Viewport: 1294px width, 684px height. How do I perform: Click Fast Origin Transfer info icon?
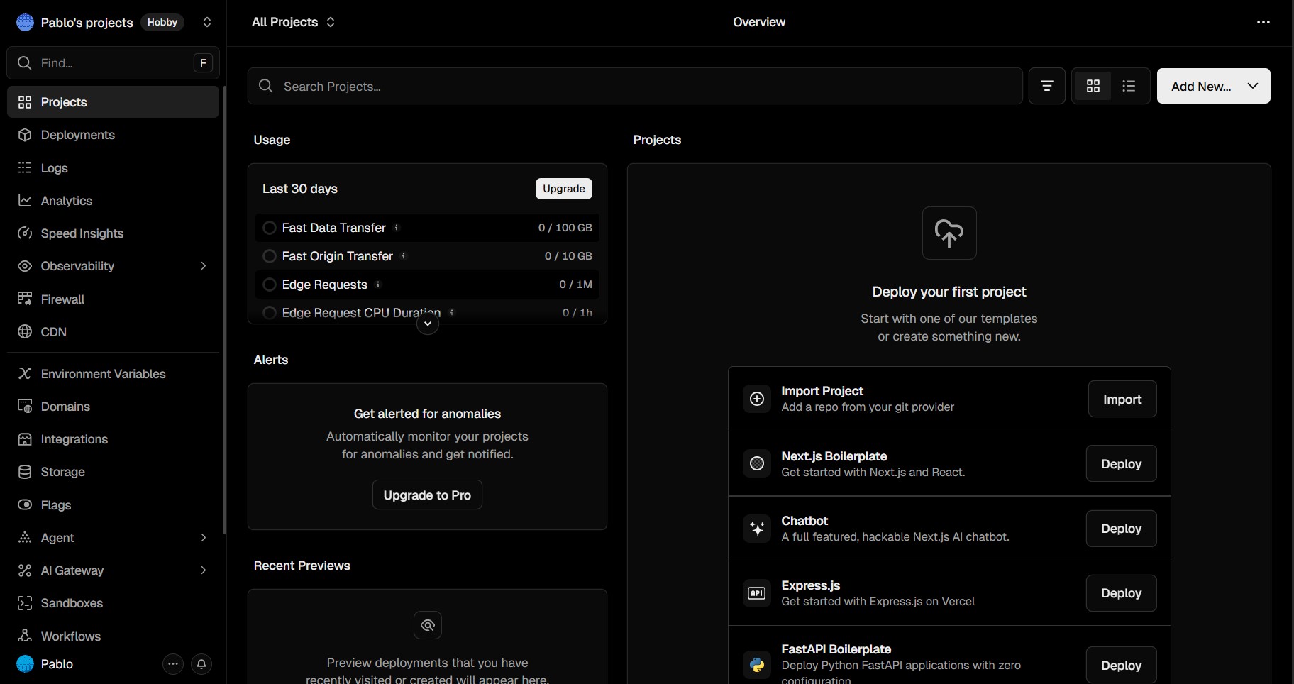click(404, 256)
